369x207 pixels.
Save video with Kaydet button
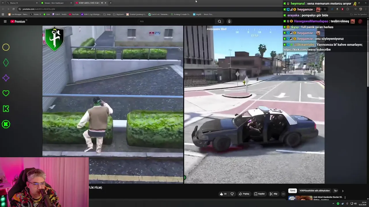(x=259, y=194)
